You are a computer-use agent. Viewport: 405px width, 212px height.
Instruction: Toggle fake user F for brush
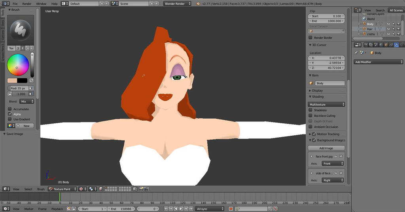pyautogui.click(x=23, y=48)
